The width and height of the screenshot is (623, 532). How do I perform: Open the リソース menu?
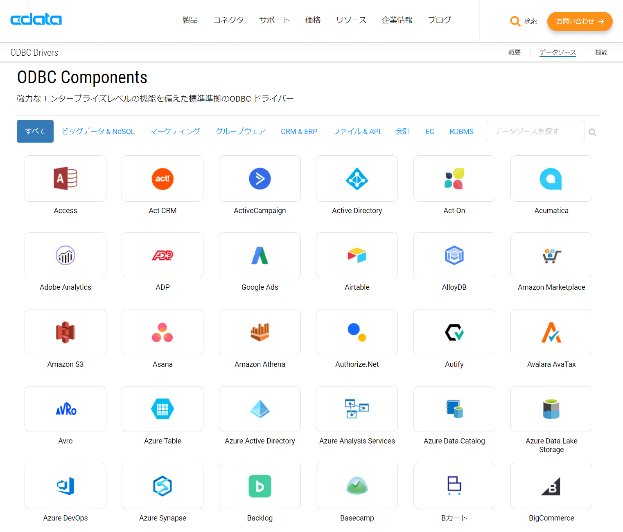[351, 20]
